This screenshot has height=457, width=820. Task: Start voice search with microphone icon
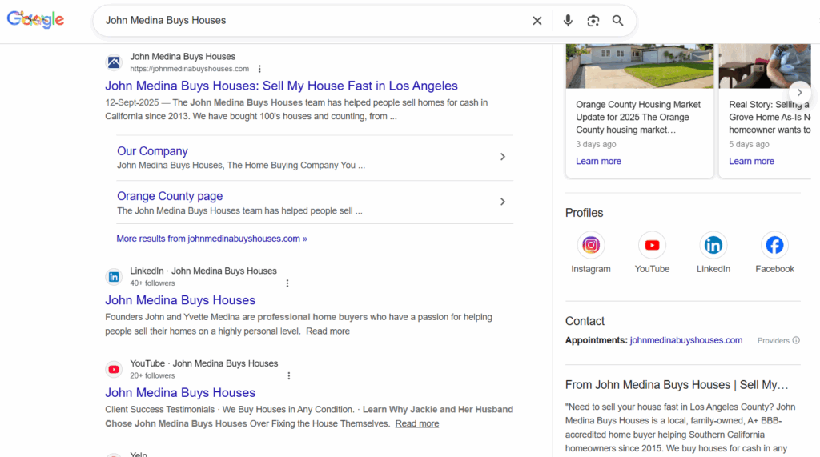[x=568, y=21]
